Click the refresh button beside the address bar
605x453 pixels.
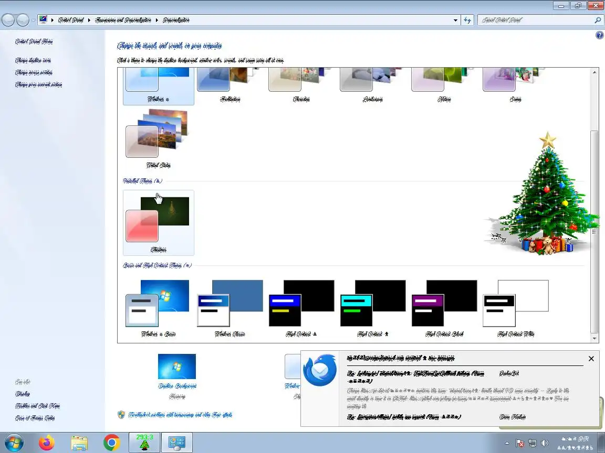click(x=467, y=20)
